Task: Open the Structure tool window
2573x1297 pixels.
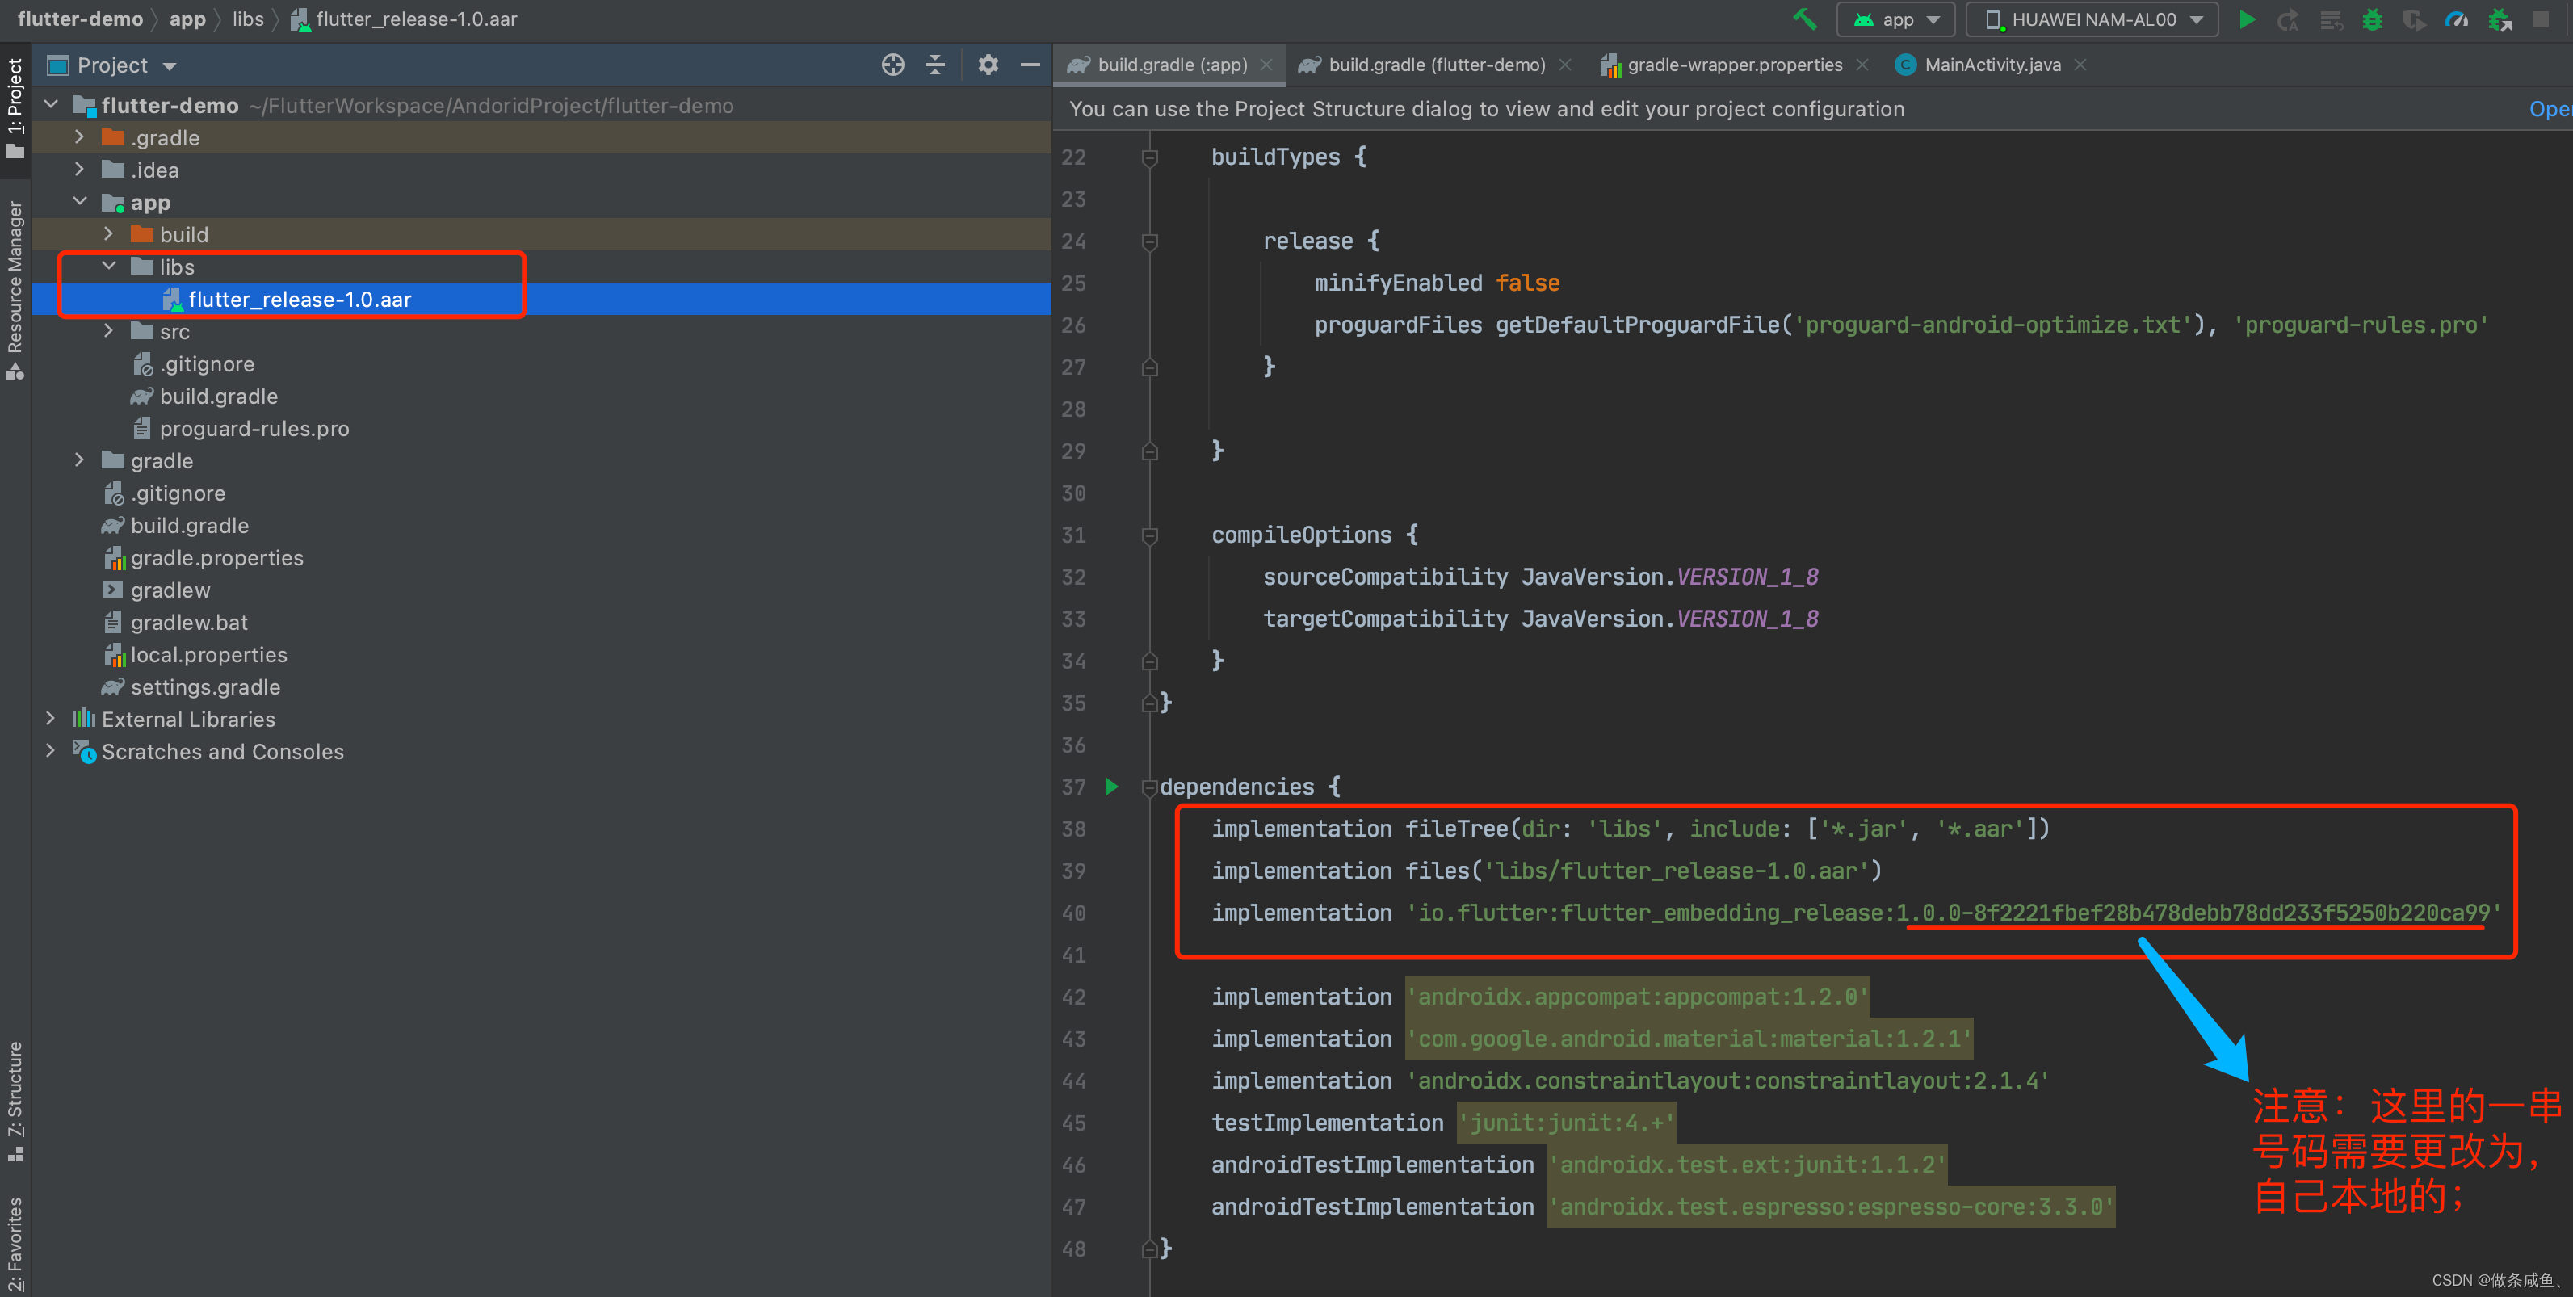Action: click(x=15, y=1098)
